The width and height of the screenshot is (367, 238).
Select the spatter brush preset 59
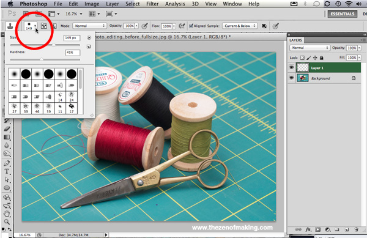coord(49,108)
